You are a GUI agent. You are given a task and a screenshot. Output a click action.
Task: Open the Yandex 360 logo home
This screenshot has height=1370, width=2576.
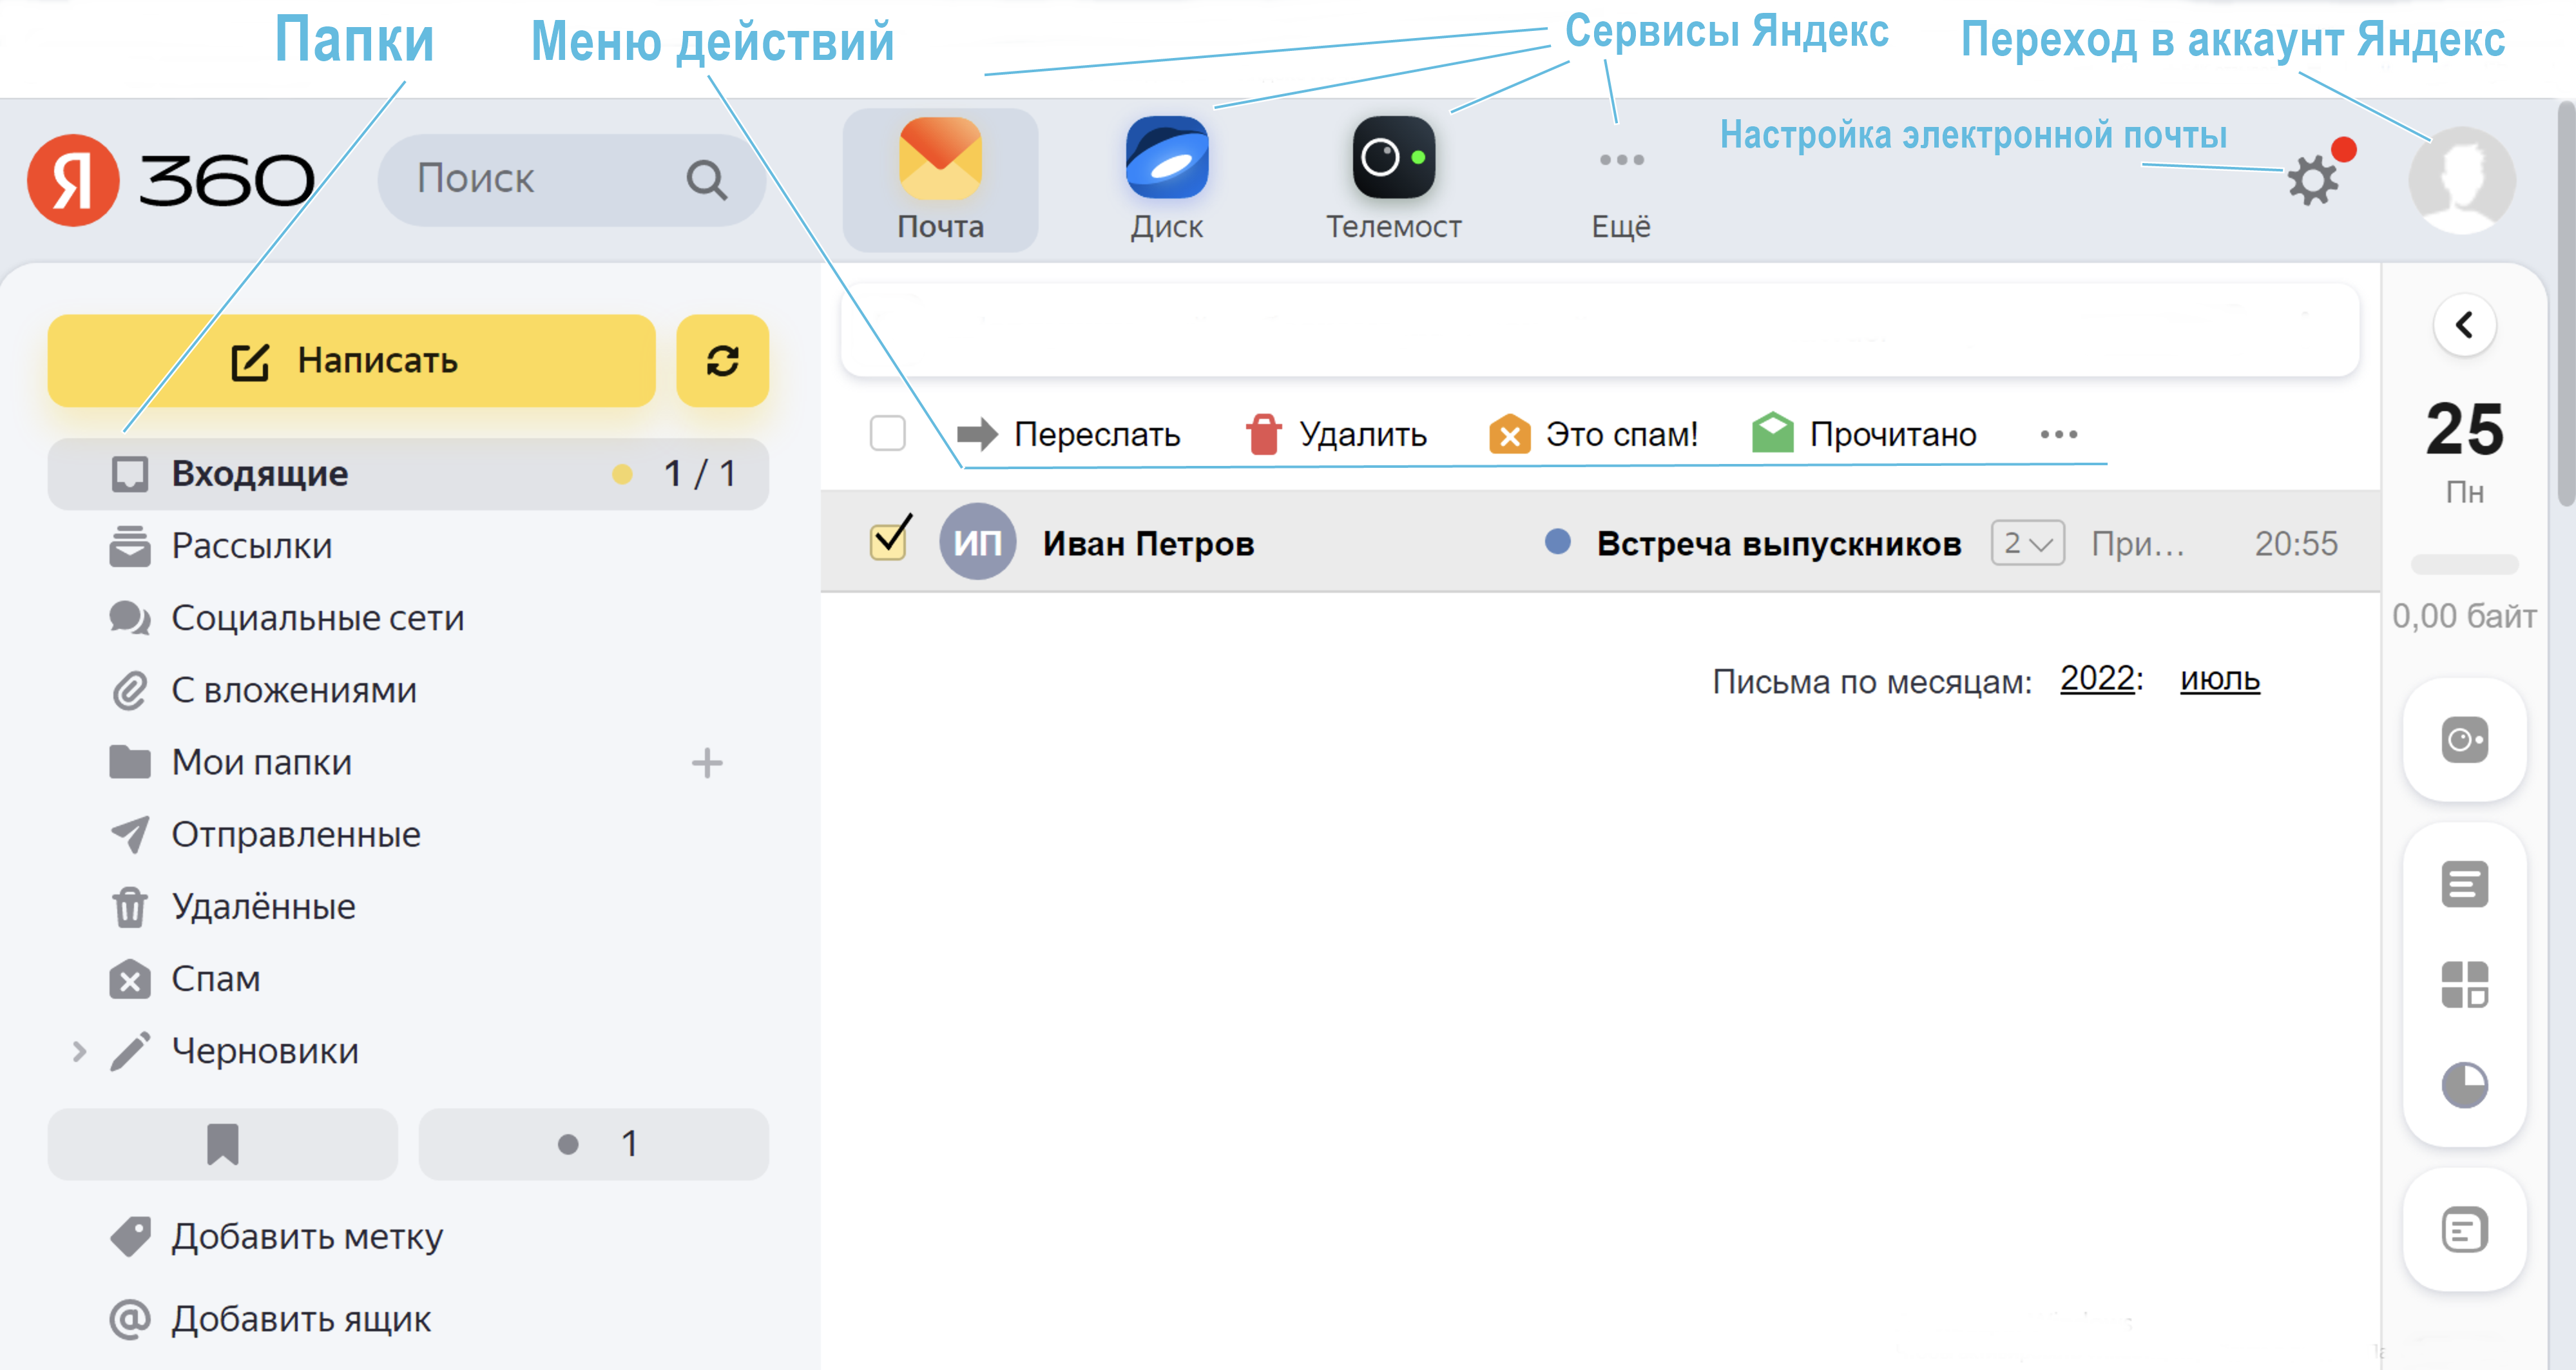pos(171,180)
